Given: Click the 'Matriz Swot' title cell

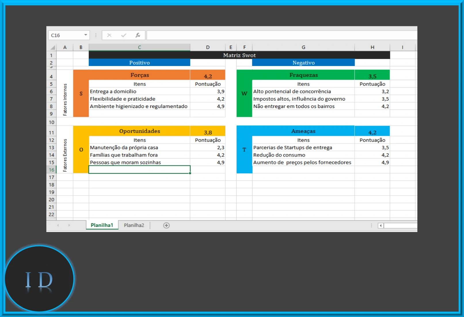Looking at the screenshot, I should pos(239,55).
